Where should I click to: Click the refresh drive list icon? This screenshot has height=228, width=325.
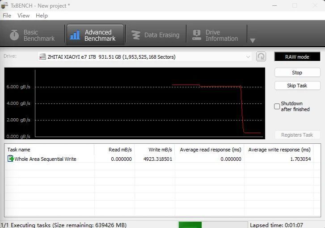tap(261, 56)
